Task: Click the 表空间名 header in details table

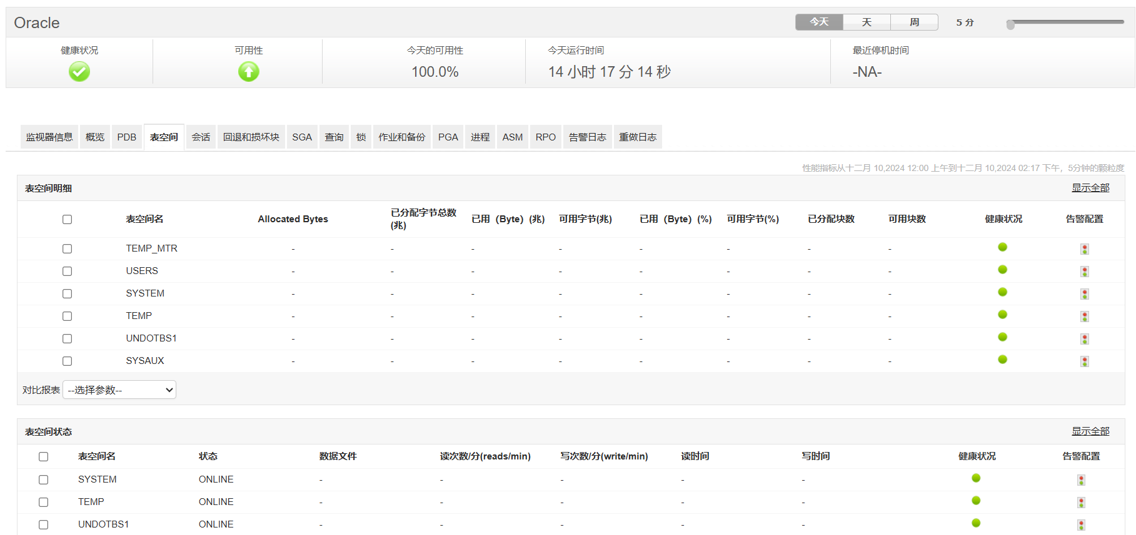Action: click(x=144, y=219)
